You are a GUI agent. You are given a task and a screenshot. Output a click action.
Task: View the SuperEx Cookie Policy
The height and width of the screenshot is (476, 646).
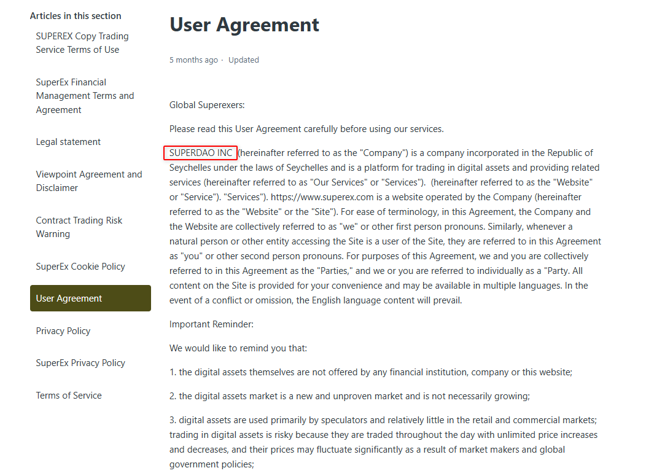80,267
